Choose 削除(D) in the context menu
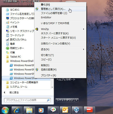Image resolution: width=113 pixels, height=114 pixels. 60,65
